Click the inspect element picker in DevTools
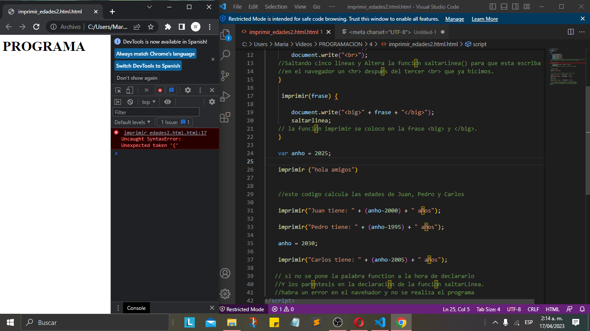Viewport: 590px width, 331px height. click(118, 90)
